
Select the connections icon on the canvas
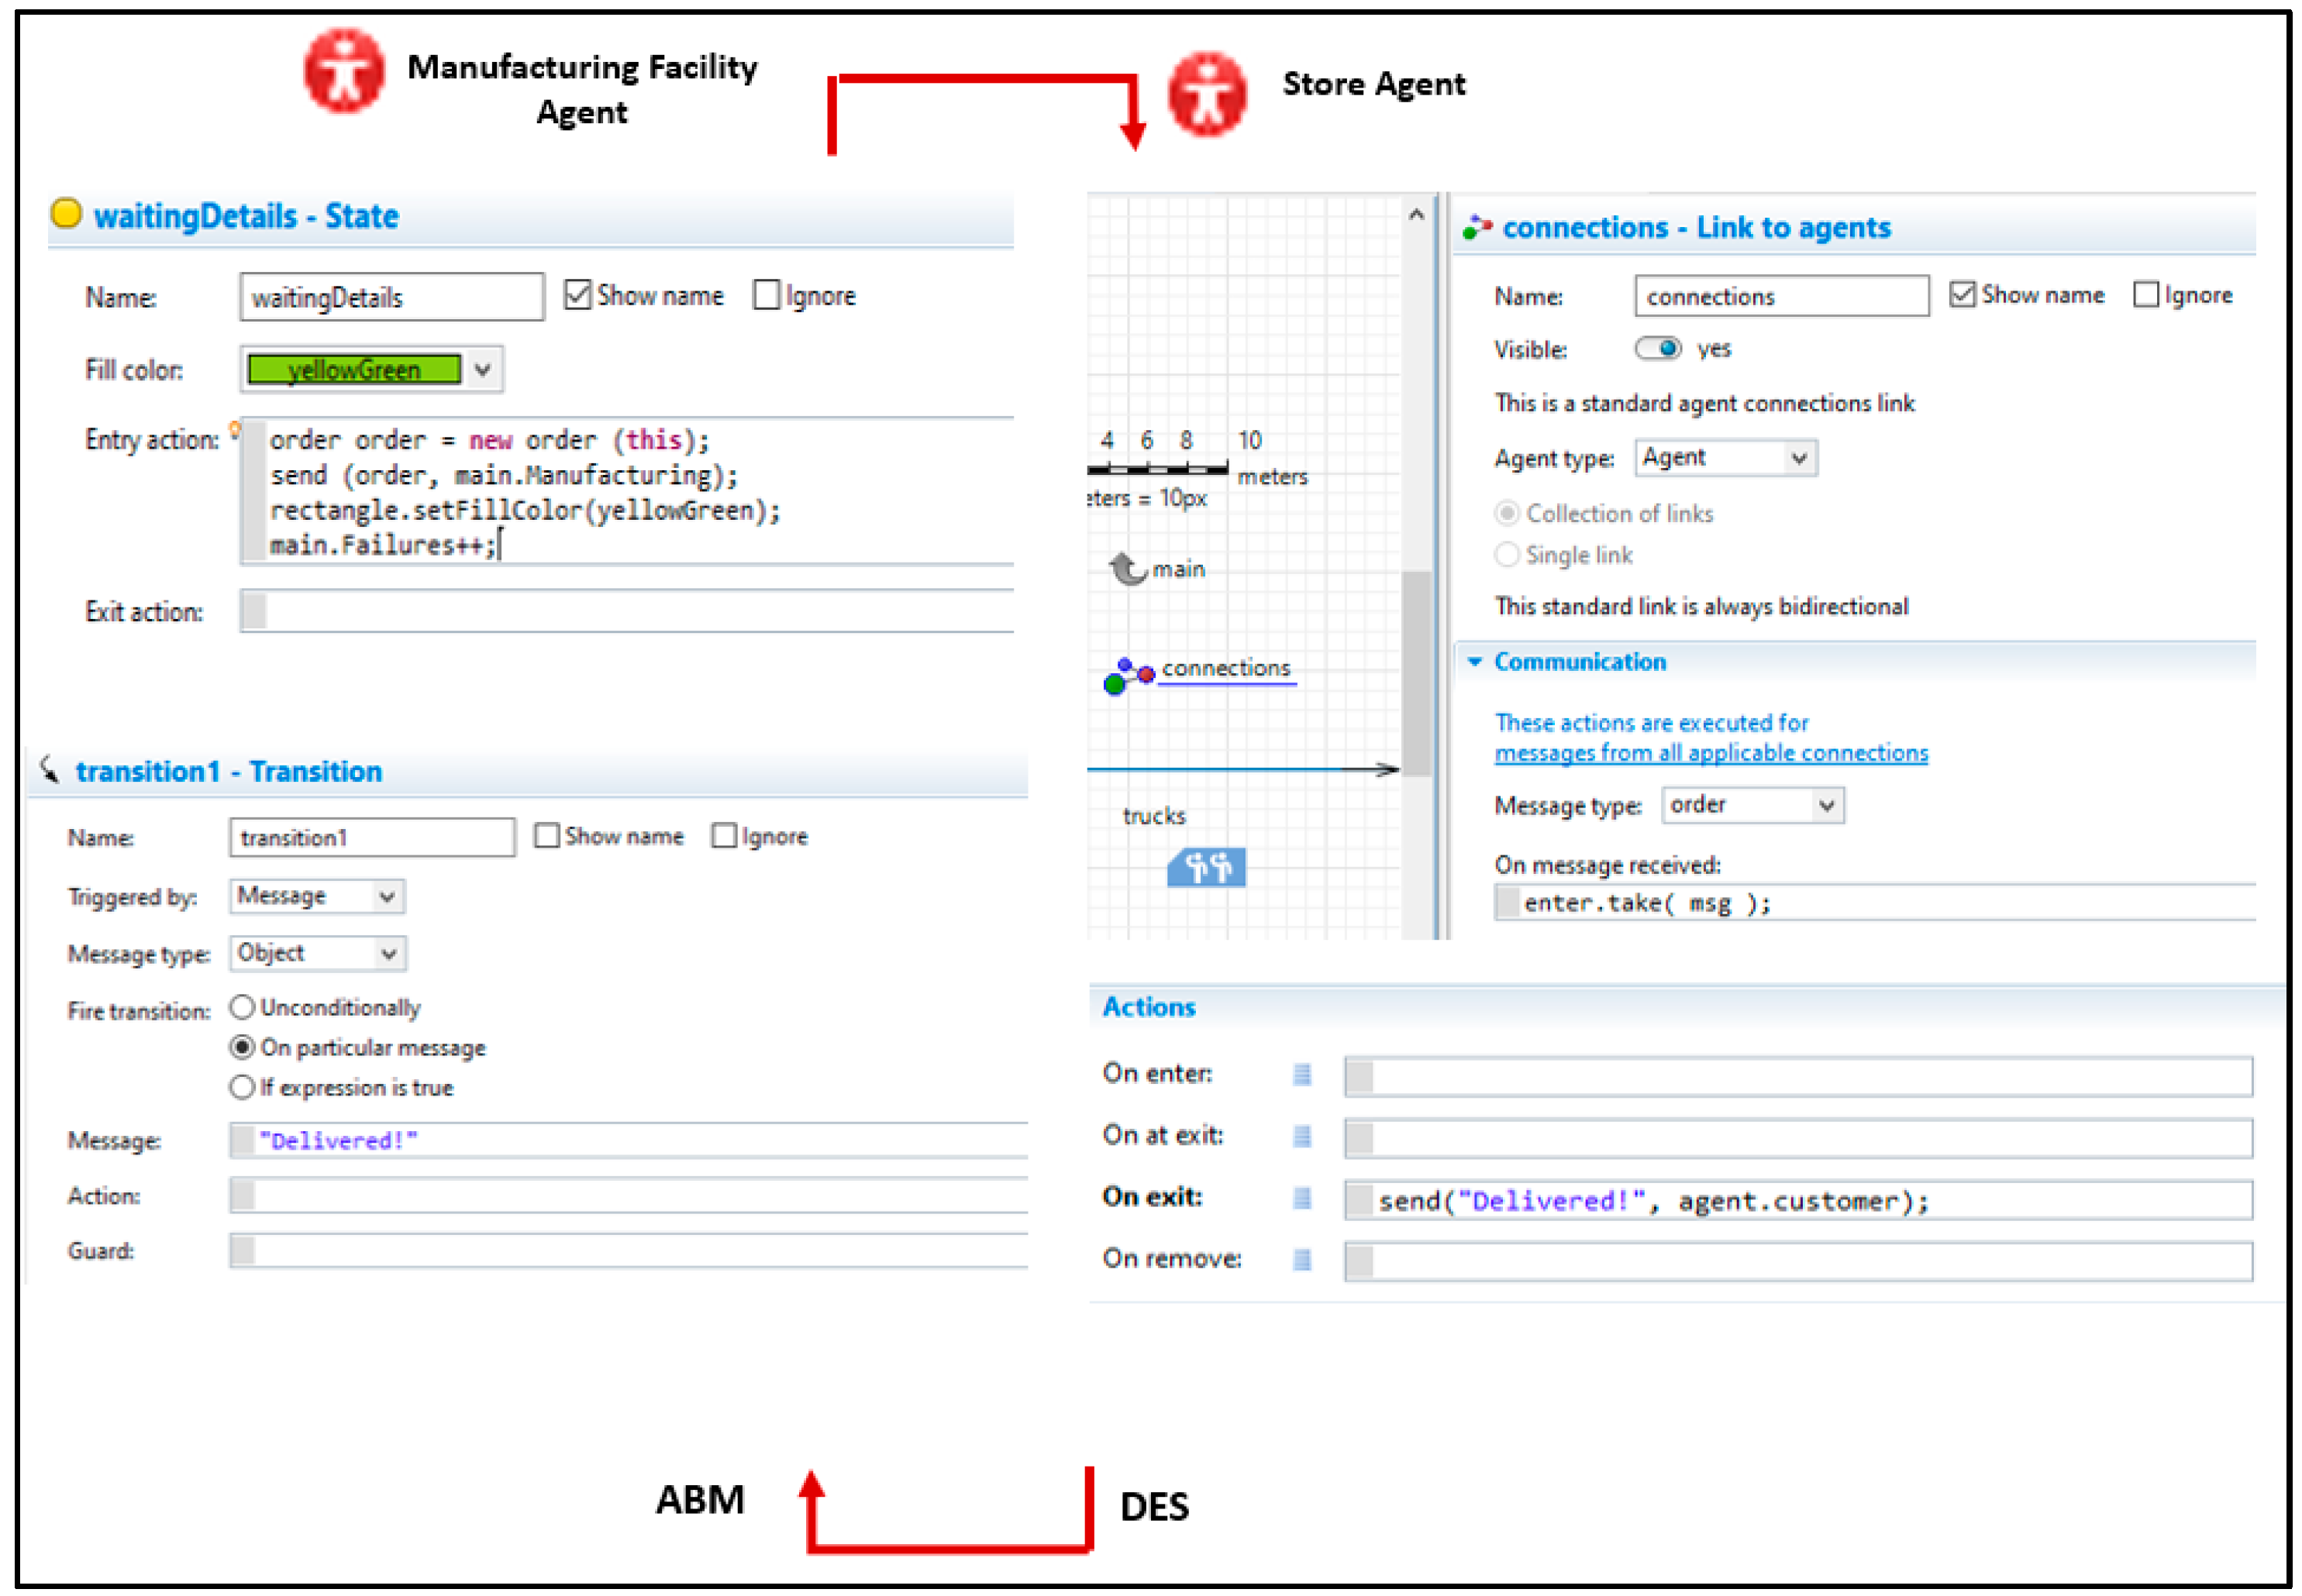(1129, 675)
